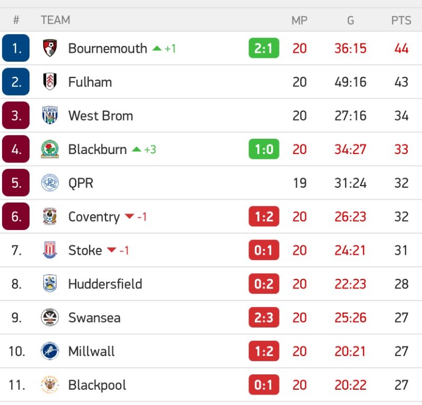
Task: Click the Bournemouth club crest icon
Action: point(50,49)
